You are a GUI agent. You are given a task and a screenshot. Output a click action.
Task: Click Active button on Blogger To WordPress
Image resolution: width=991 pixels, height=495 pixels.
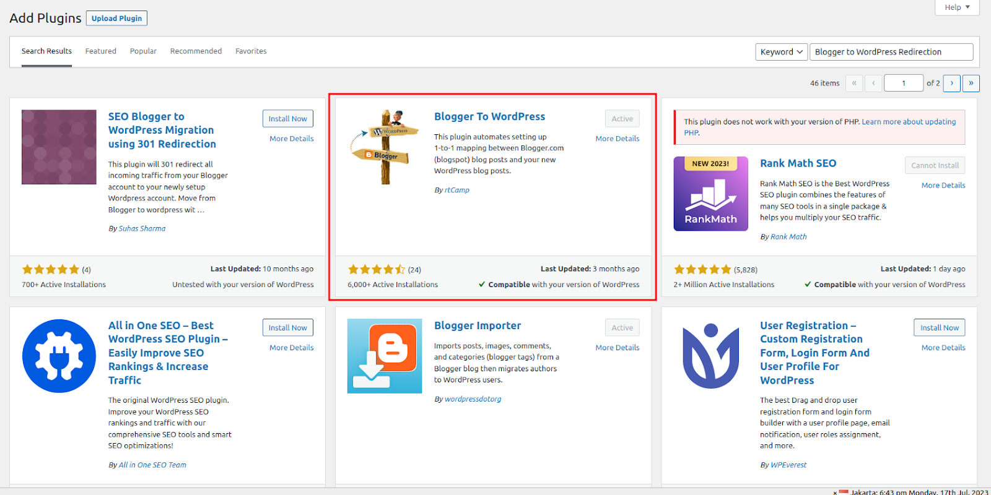[622, 119]
